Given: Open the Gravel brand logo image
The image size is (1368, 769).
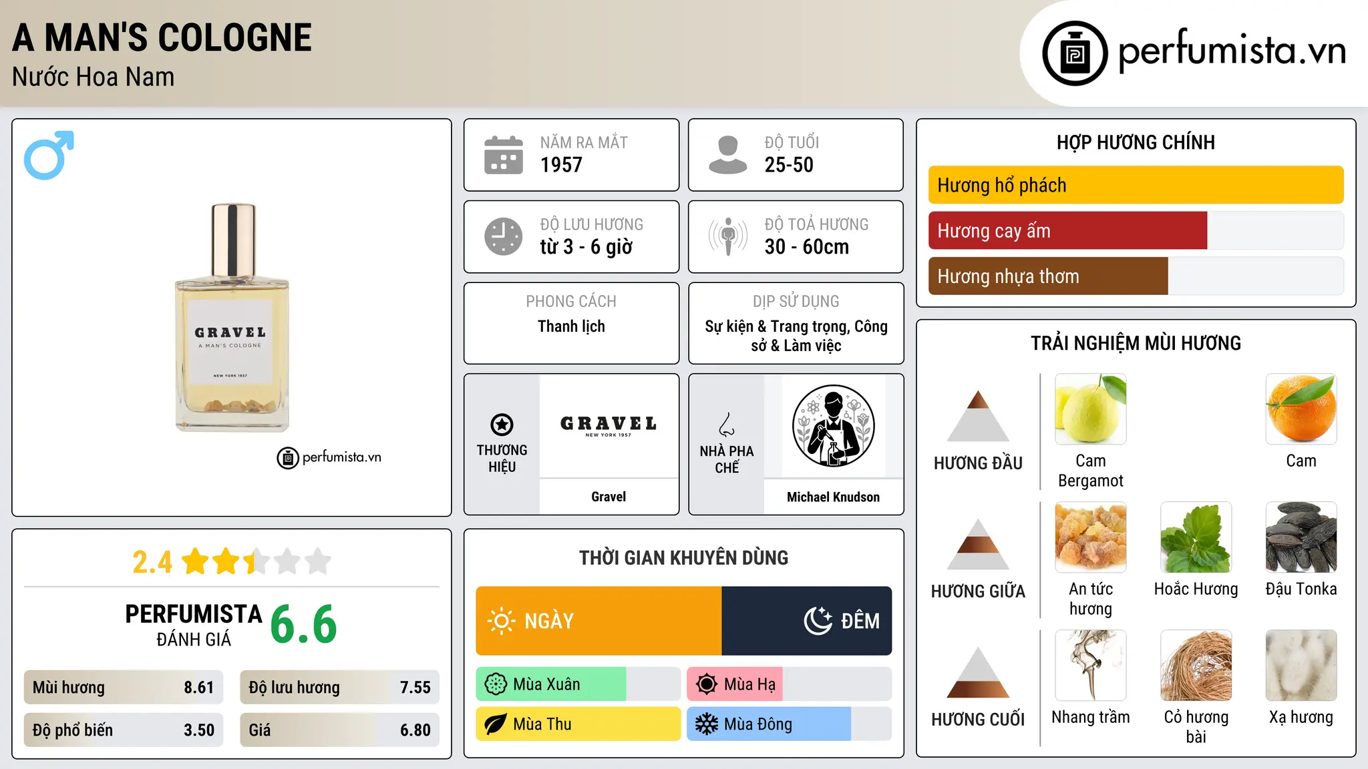Looking at the screenshot, I should pyautogui.click(x=609, y=426).
